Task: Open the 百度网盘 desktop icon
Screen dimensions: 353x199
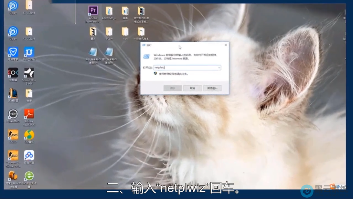Action: click(x=29, y=156)
